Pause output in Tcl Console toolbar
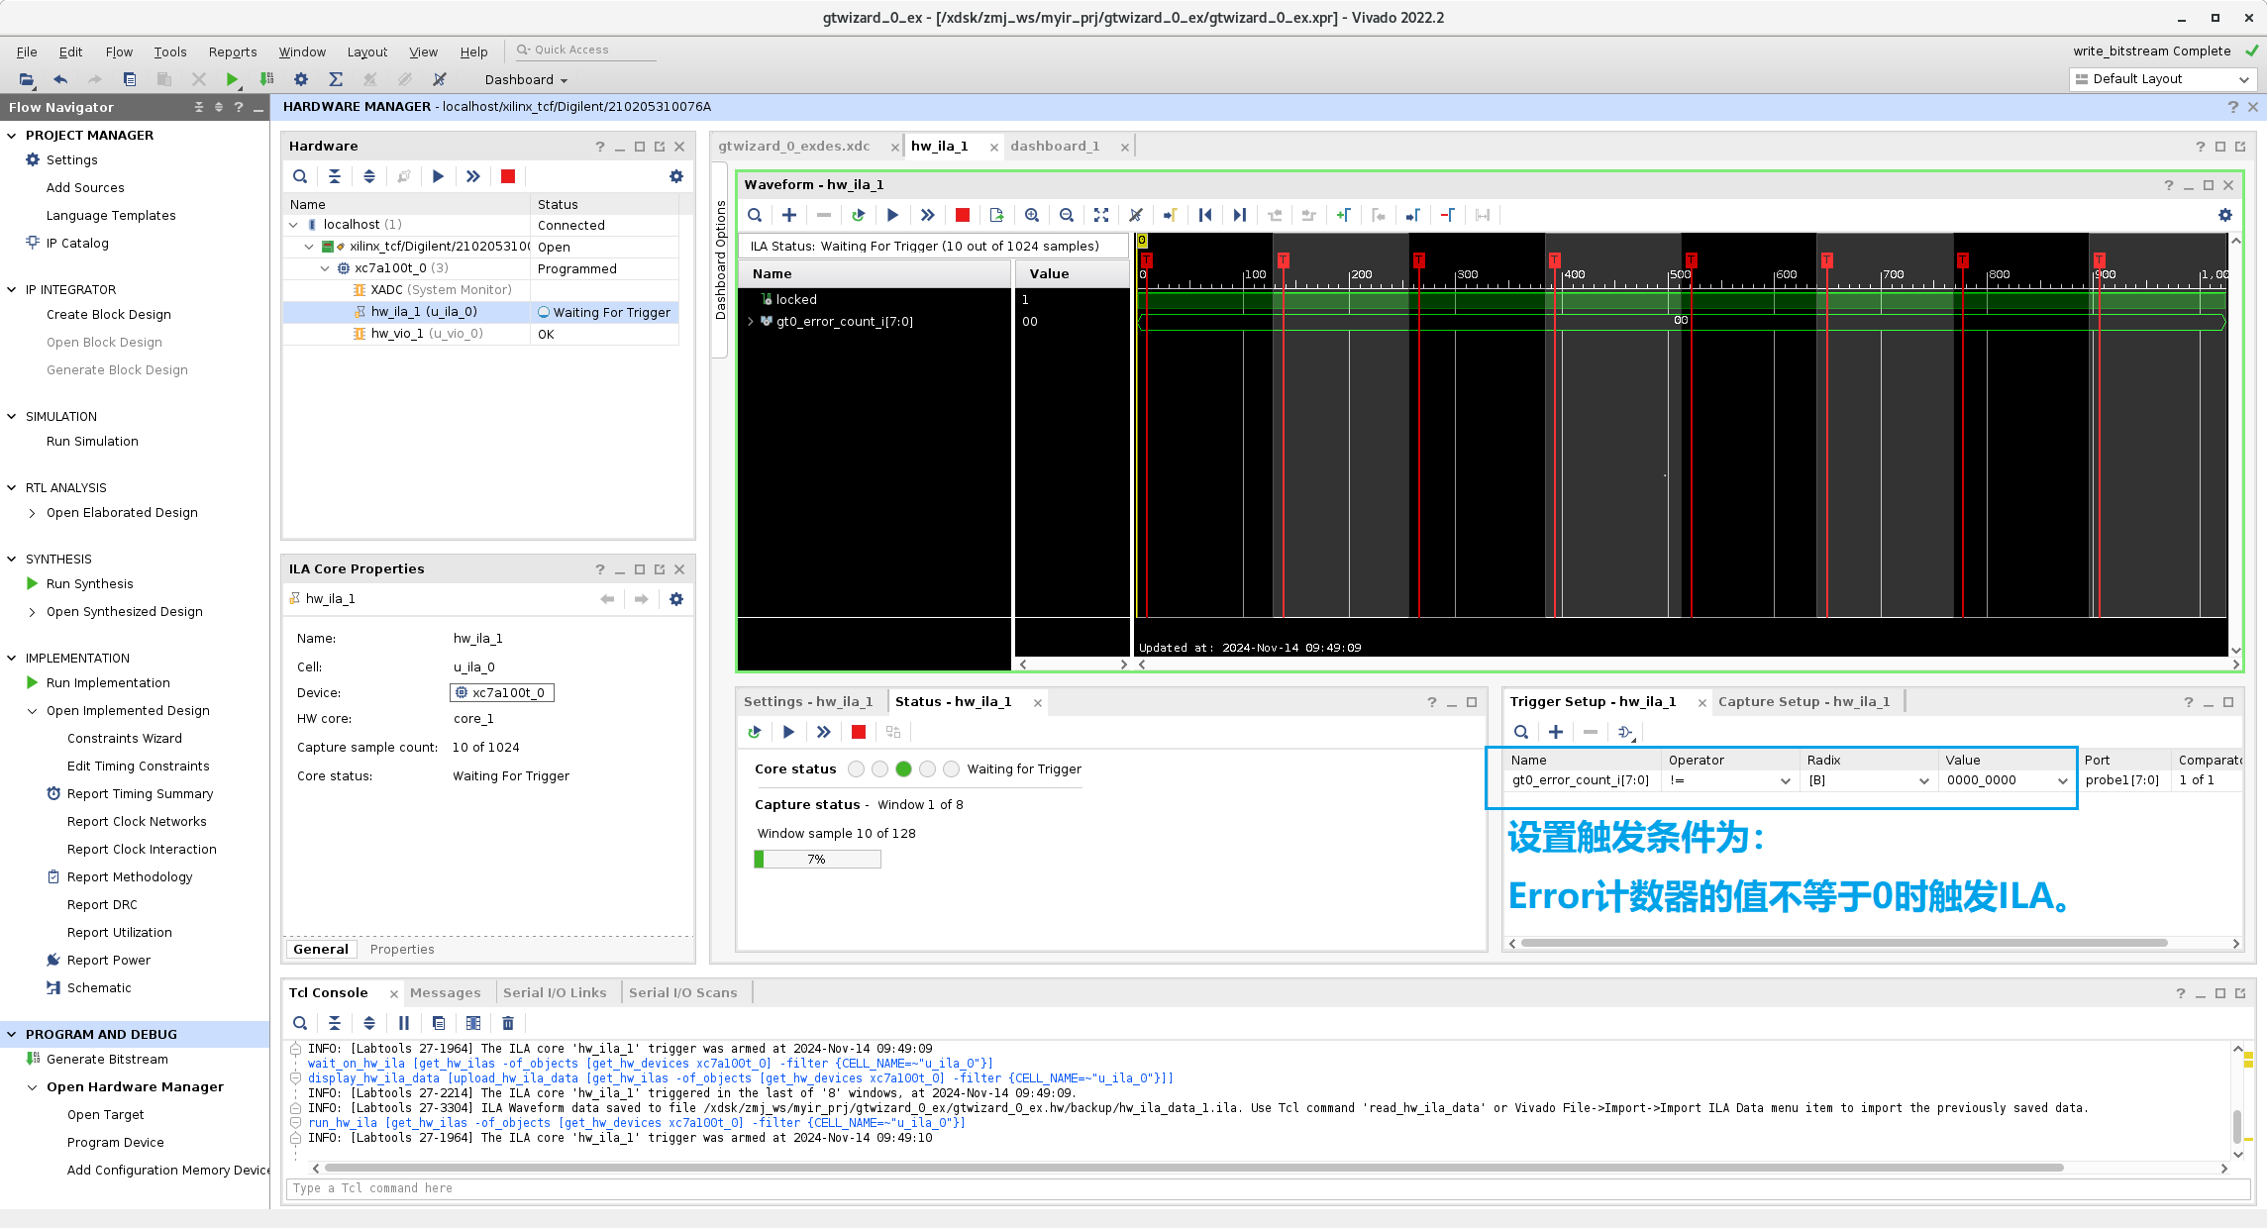 (404, 1023)
